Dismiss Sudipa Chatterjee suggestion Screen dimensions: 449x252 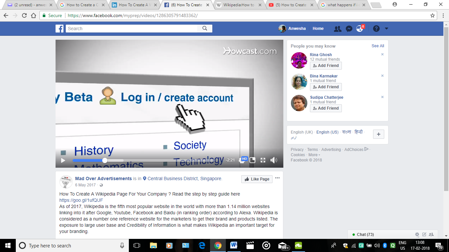[x=382, y=97]
